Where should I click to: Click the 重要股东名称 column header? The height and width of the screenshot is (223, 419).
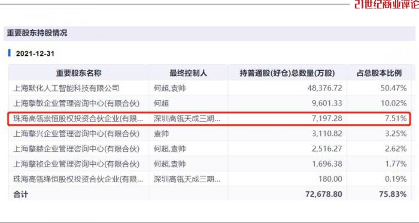click(78, 73)
